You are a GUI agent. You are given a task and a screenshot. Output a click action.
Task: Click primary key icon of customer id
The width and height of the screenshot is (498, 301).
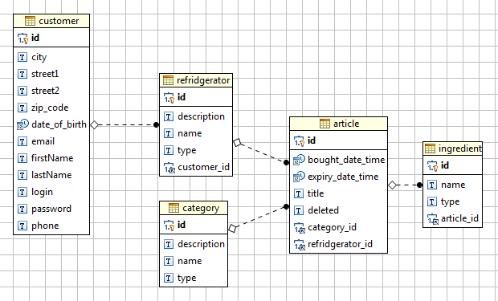(22, 38)
